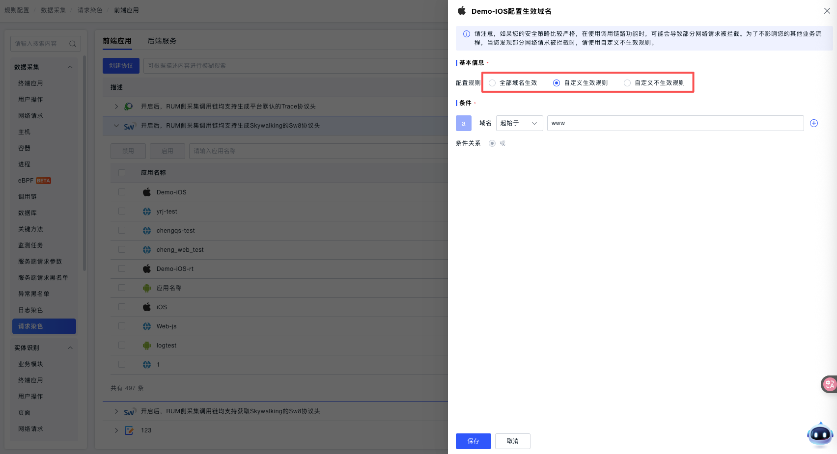This screenshot has width=837, height=454.
Task: Click the 取消 button
Action: pyautogui.click(x=512, y=441)
